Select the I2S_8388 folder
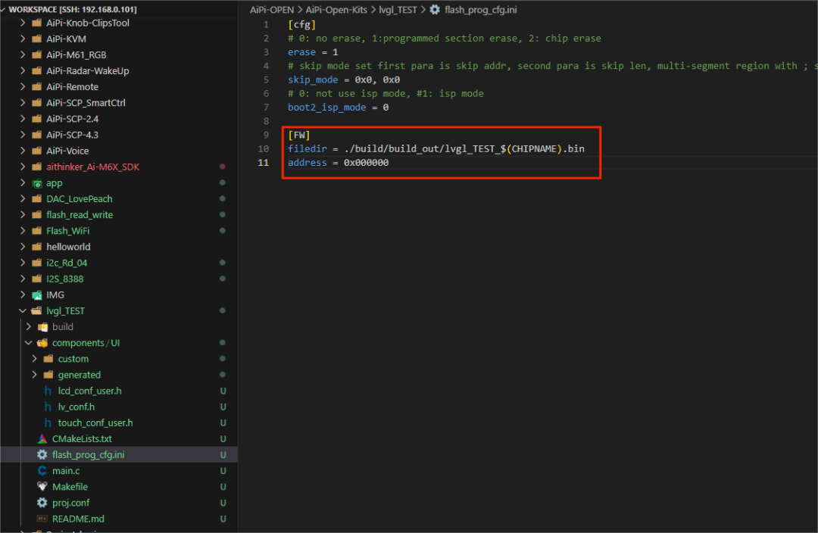 (x=119, y=279)
